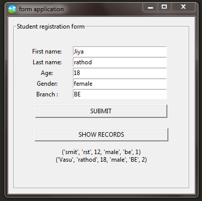Image resolution: width=202 pixels, height=201 pixels.
Task: Close the form application window
Action: (x=183, y=7)
